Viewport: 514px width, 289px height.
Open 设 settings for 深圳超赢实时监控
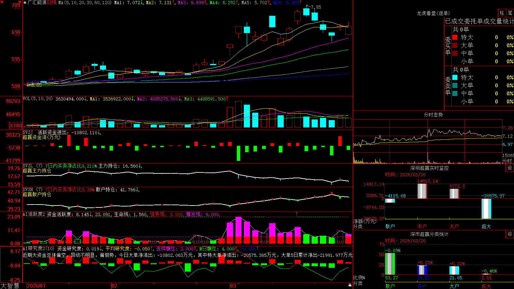click(x=510, y=168)
